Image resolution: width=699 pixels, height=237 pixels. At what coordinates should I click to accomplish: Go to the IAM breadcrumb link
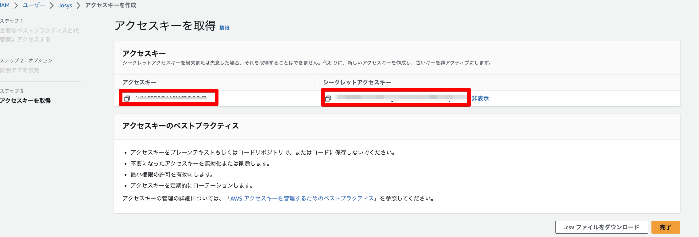tap(5, 6)
